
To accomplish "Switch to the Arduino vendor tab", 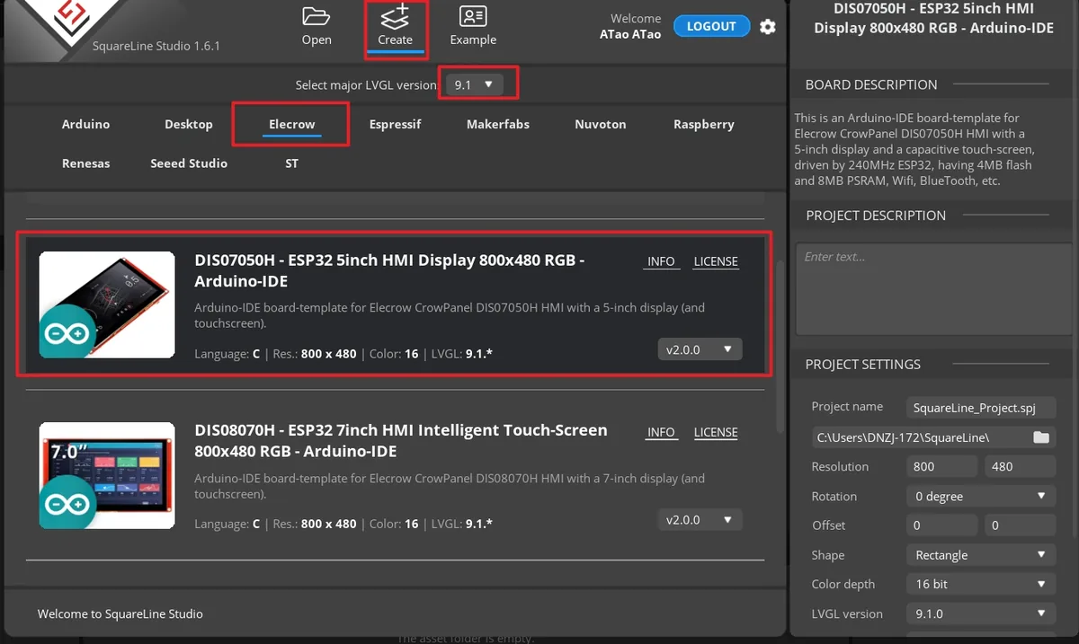I will click(85, 124).
